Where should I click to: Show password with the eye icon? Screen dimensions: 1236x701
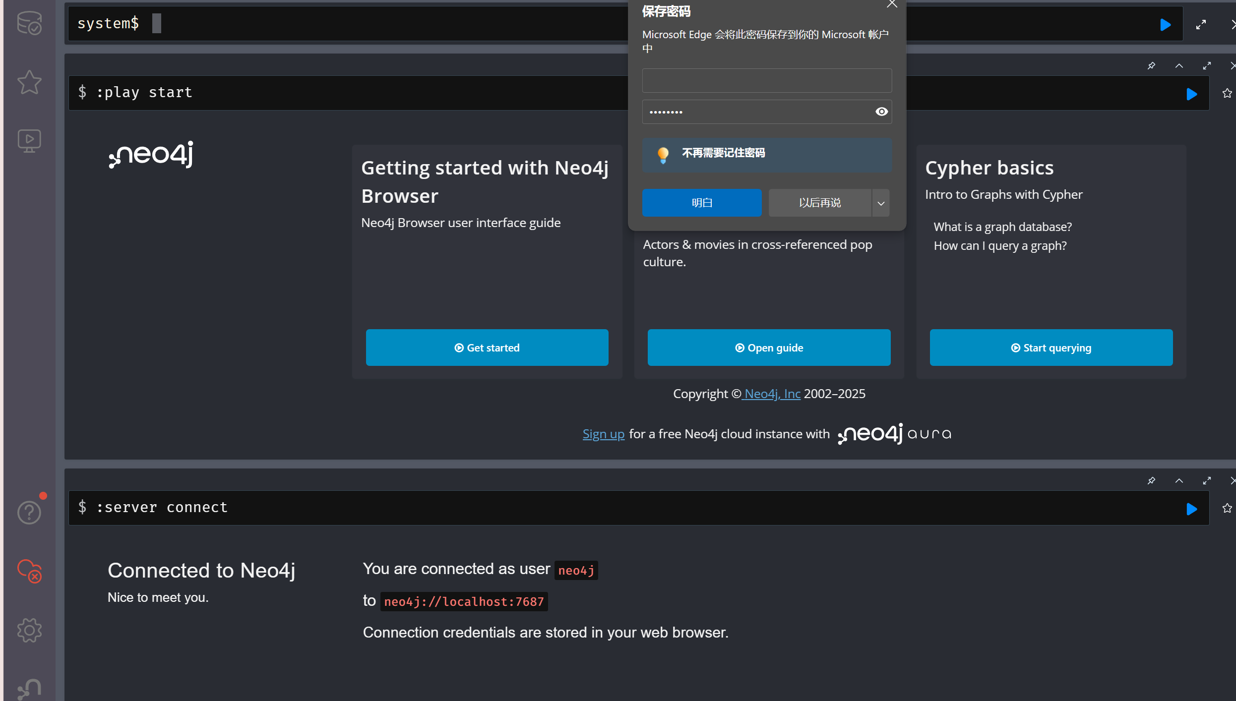pos(881,112)
